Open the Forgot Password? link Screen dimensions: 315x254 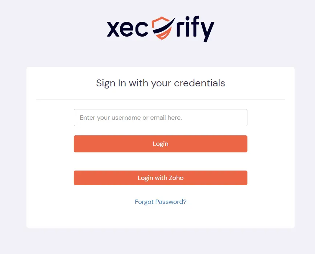coord(161,202)
